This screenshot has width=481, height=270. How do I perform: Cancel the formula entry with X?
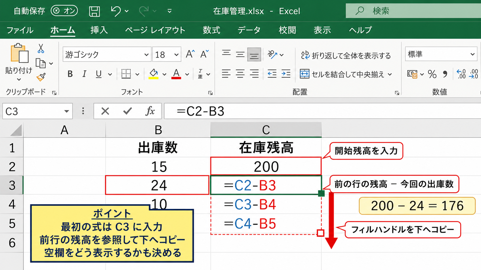pyautogui.click(x=105, y=111)
